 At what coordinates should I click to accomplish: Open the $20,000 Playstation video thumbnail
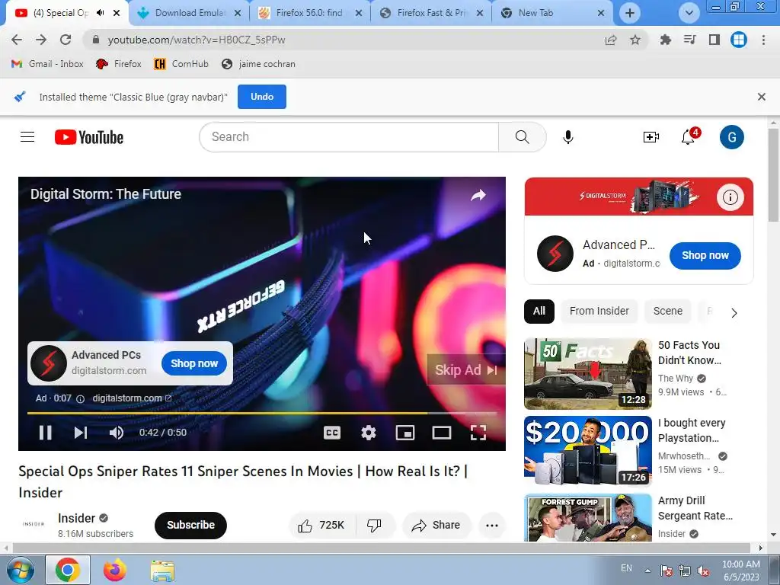click(x=588, y=451)
